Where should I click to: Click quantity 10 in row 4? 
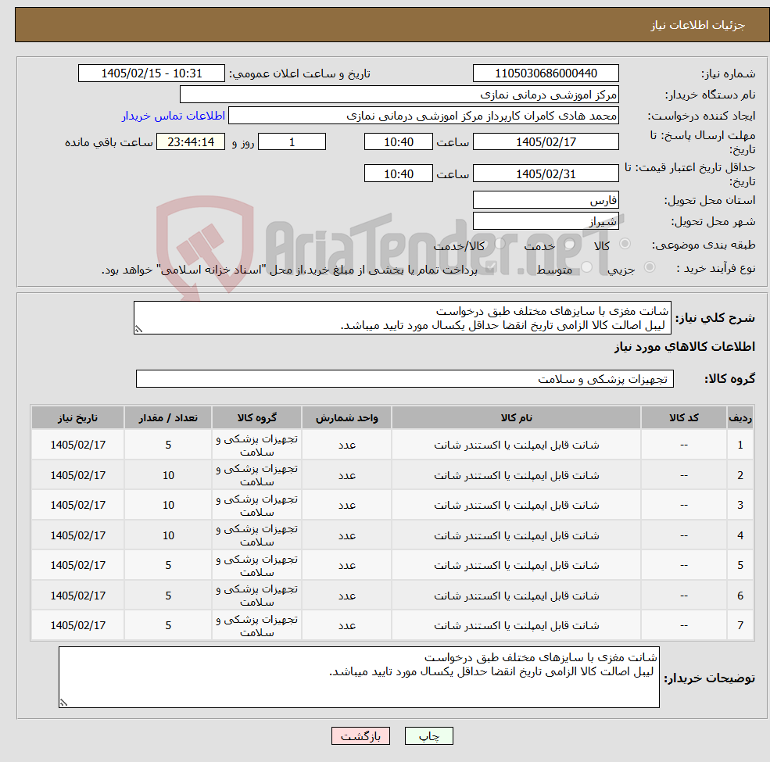[x=168, y=535]
